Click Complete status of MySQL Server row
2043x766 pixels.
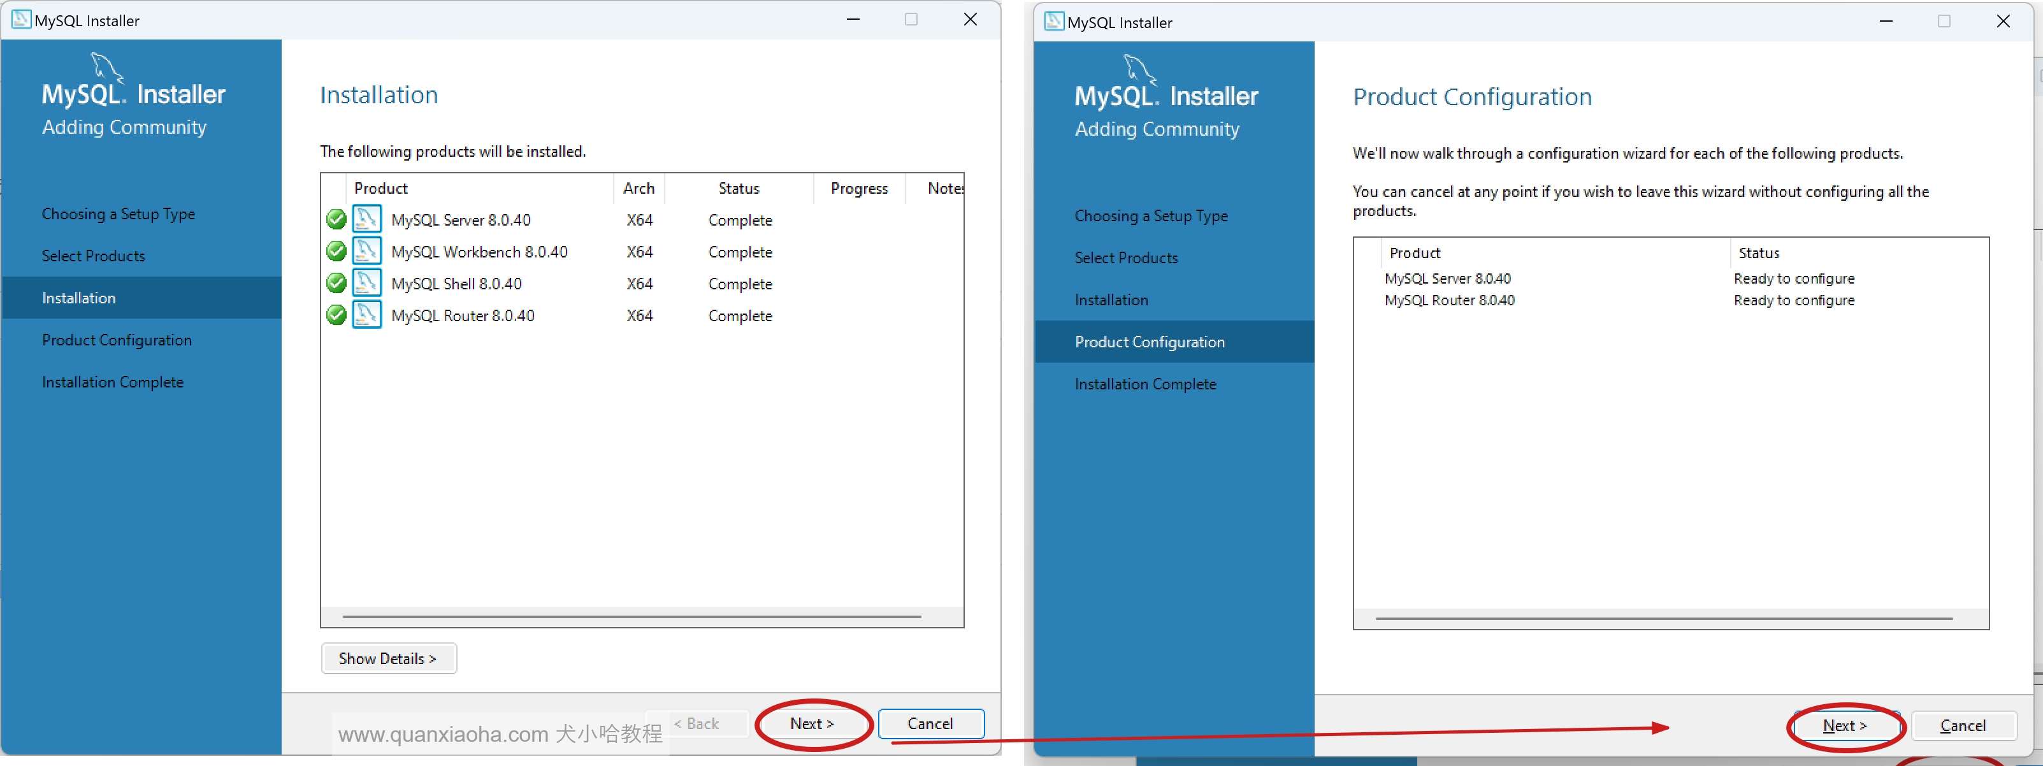pyautogui.click(x=740, y=220)
